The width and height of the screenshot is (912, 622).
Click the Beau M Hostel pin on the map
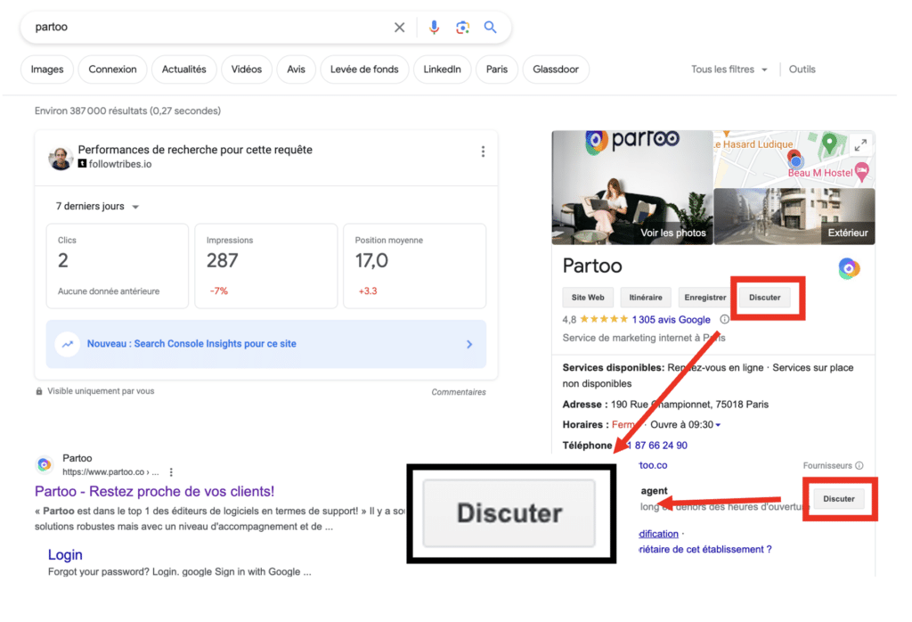(x=862, y=171)
